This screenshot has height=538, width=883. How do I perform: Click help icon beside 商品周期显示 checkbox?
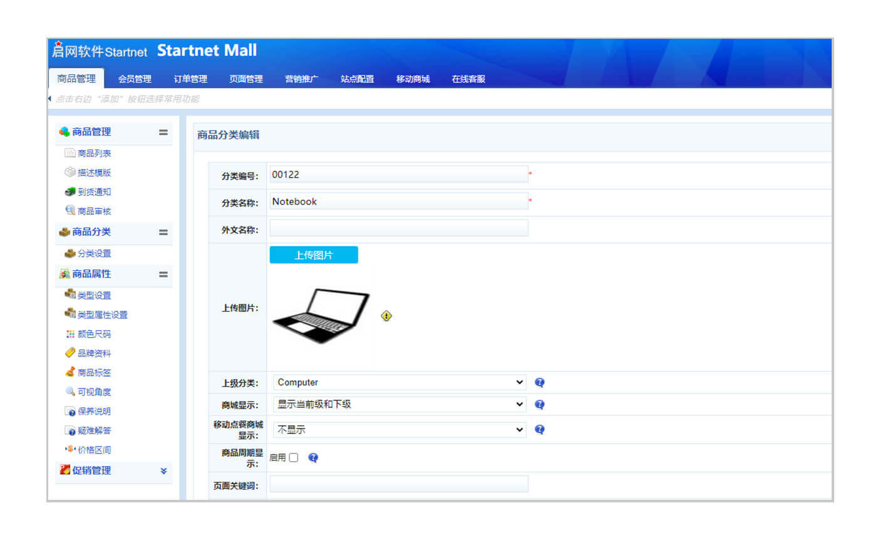pos(313,458)
